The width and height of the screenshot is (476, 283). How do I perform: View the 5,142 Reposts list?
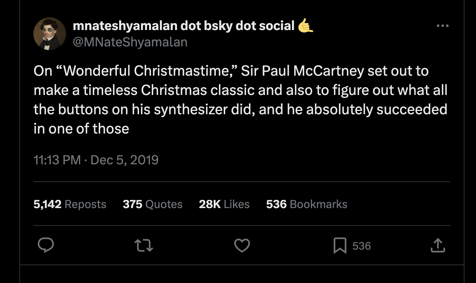pos(70,204)
